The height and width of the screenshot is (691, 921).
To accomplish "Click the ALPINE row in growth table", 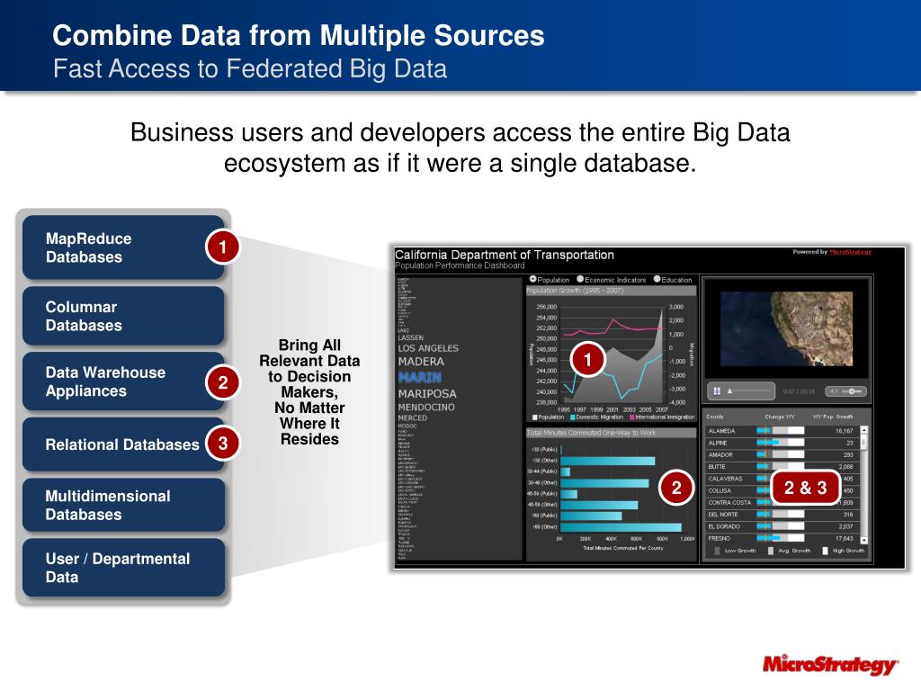I will coord(782,443).
